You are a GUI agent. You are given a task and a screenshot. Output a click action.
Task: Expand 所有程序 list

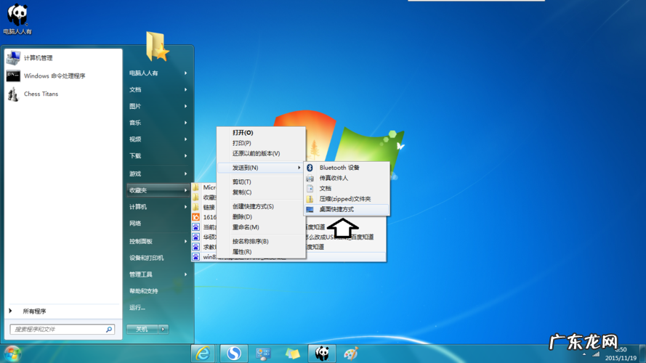pyautogui.click(x=34, y=311)
